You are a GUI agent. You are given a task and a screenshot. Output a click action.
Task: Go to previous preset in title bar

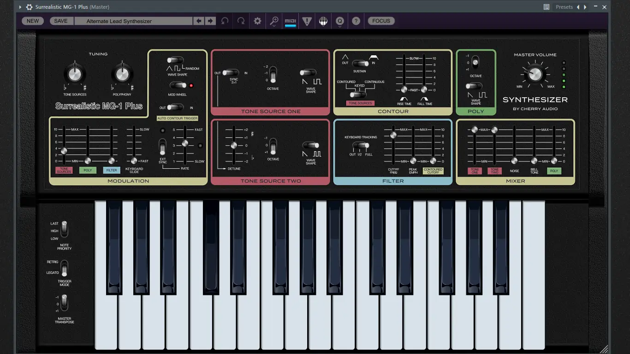click(578, 7)
